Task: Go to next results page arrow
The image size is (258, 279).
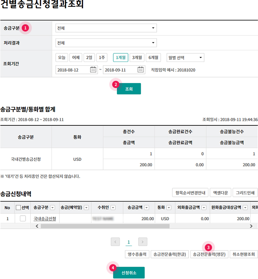Action: tap(143, 242)
